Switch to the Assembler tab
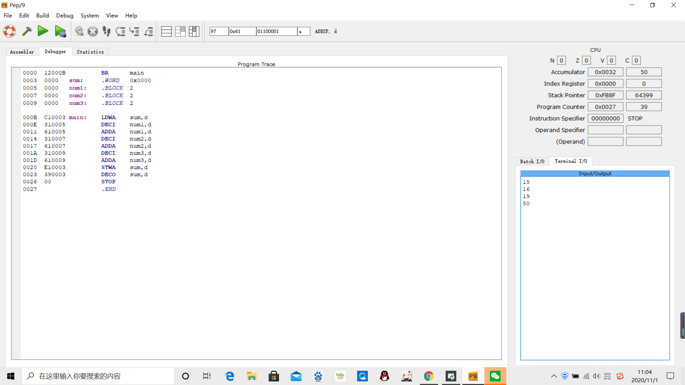 coord(22,52)
